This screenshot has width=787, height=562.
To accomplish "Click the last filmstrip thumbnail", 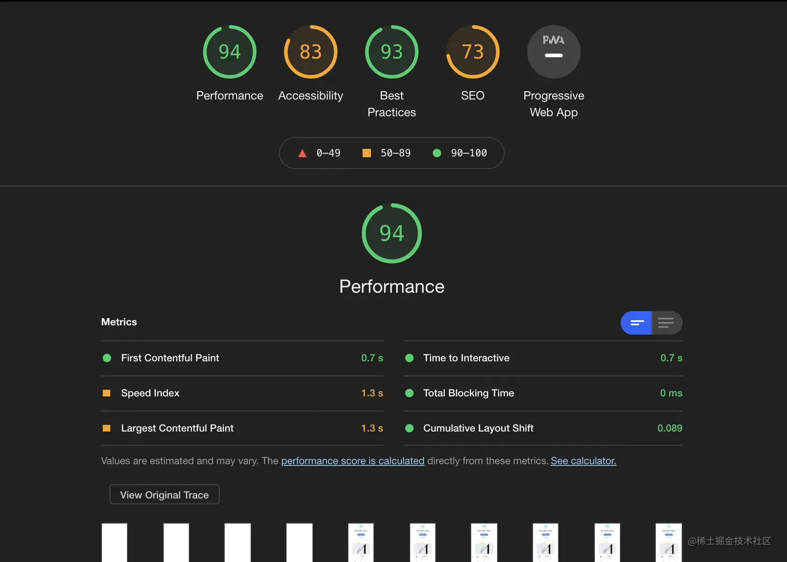I will point(669,543).
